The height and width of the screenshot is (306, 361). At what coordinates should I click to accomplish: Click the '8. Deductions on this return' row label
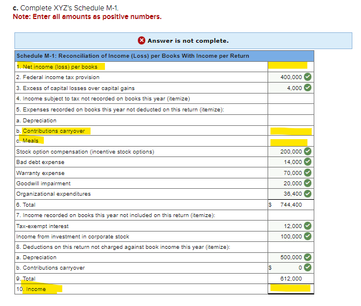coord(123,247)
